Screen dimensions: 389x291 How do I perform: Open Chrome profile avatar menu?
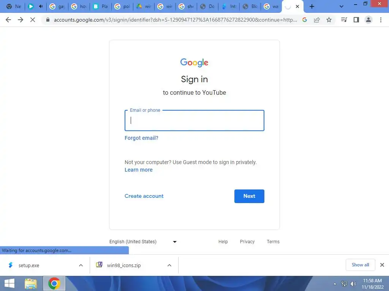[x=368, y=20]
